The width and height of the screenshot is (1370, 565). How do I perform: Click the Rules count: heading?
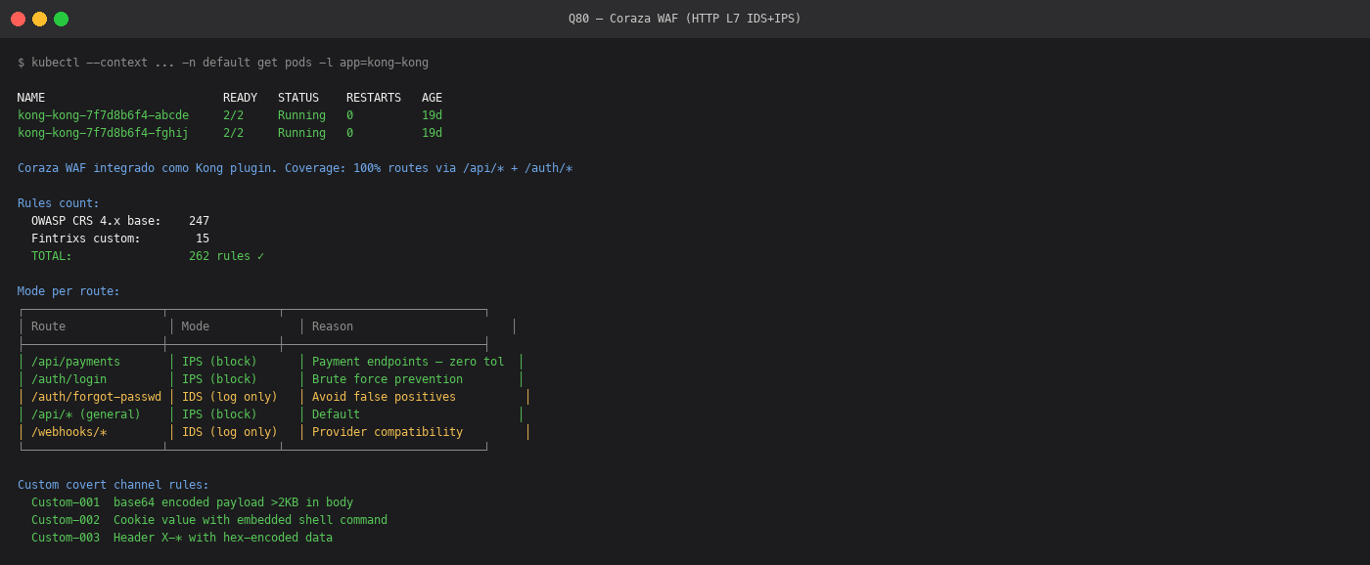click(x=59, y=203)
